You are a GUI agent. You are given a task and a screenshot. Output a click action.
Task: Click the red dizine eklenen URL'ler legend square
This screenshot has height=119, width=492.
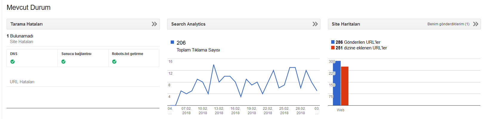(333, 48)
